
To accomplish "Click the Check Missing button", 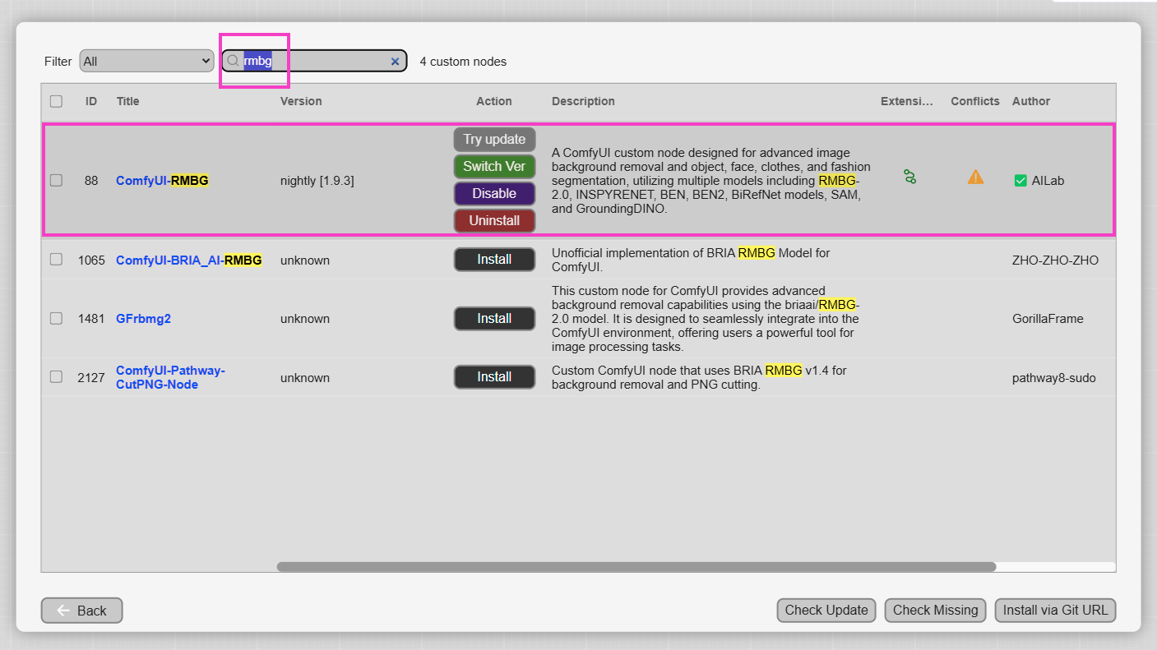I will pos(935,611).
